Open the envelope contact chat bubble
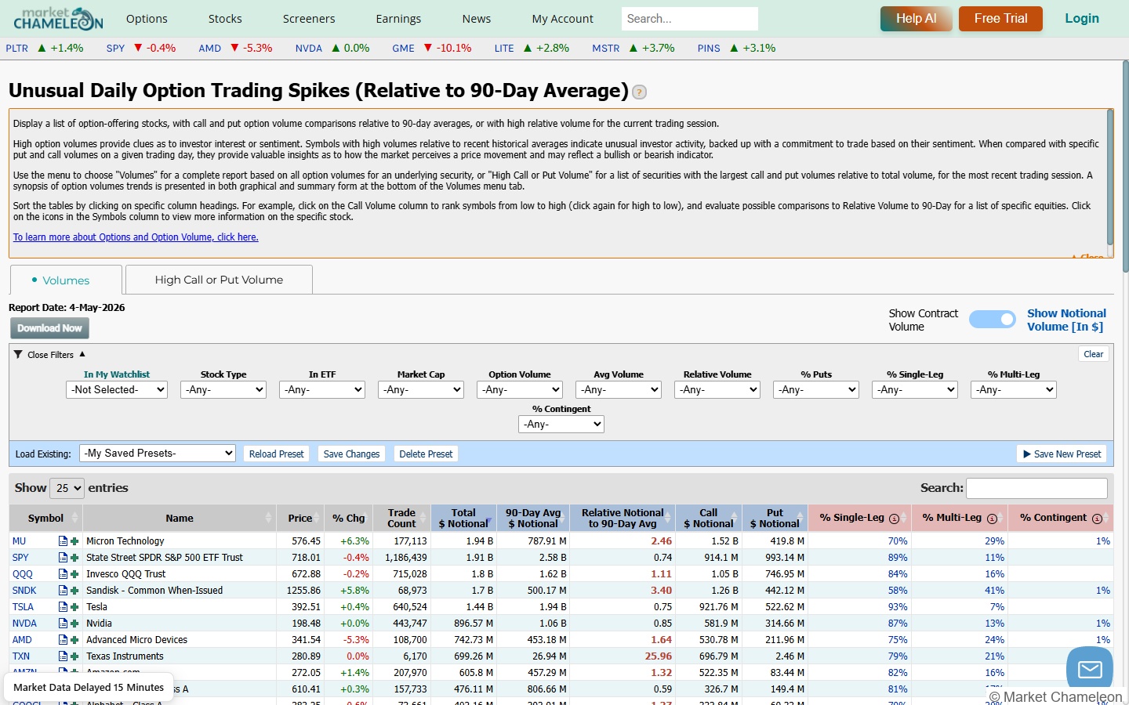 1090,669
